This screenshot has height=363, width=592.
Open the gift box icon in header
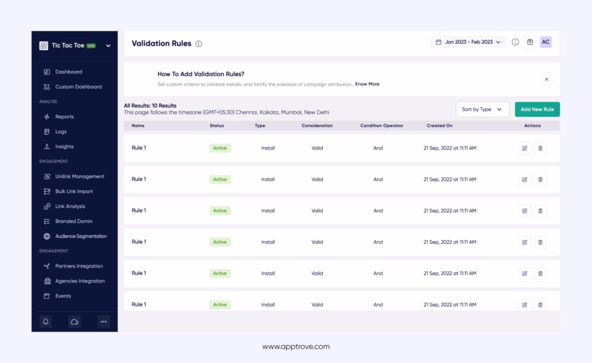click(530, 42)
